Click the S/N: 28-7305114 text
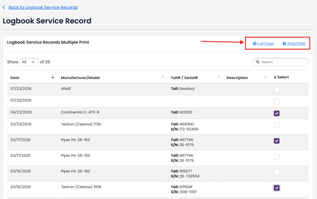 185,176
